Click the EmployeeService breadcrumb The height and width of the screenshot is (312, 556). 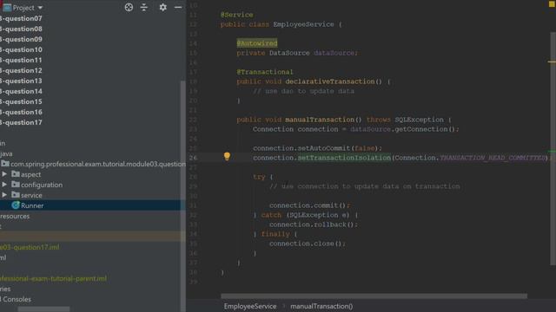pos(250,306)
